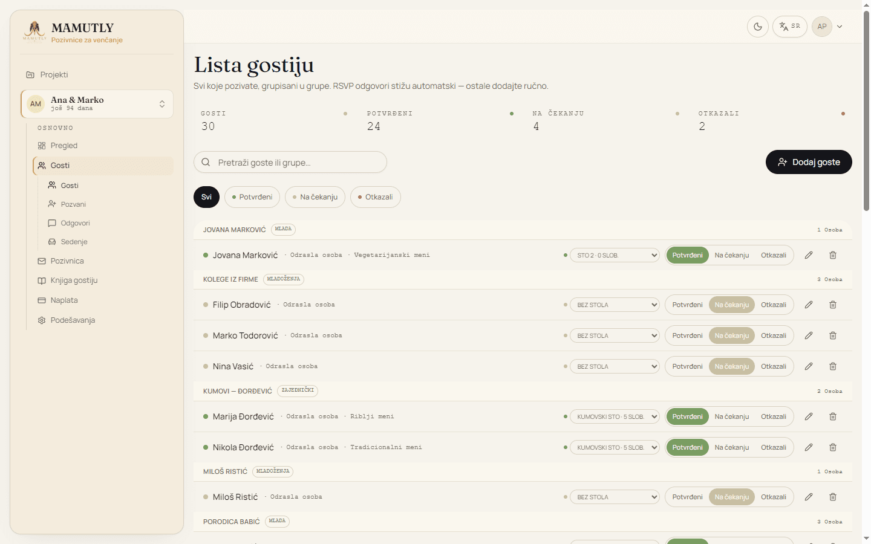Delete Miloš Ristić with trash icon
This screenshot has height=544, width=871.
(x=833, y=497)
